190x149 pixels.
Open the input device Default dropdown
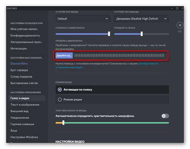tap(83, 18)
